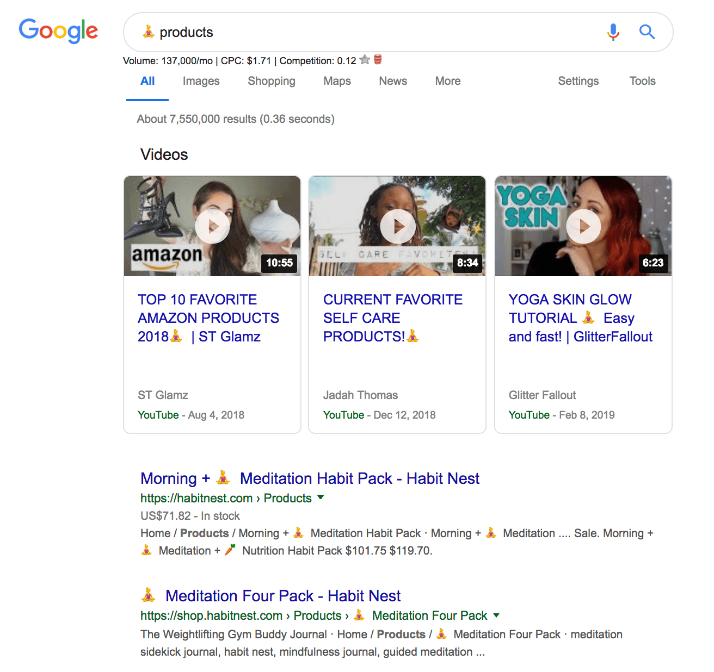Open search Settings
Image resolution: width=714 pixels, height=672 pixels.
pos(578,81)
